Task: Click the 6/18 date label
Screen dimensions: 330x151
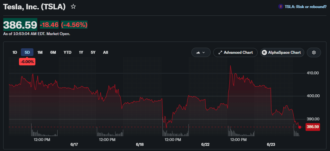Action: 140,145
